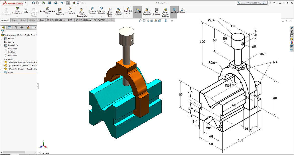This screenshot has width=294, height=155.
Task: Open the Options gear icon
Action: point(82,3)
